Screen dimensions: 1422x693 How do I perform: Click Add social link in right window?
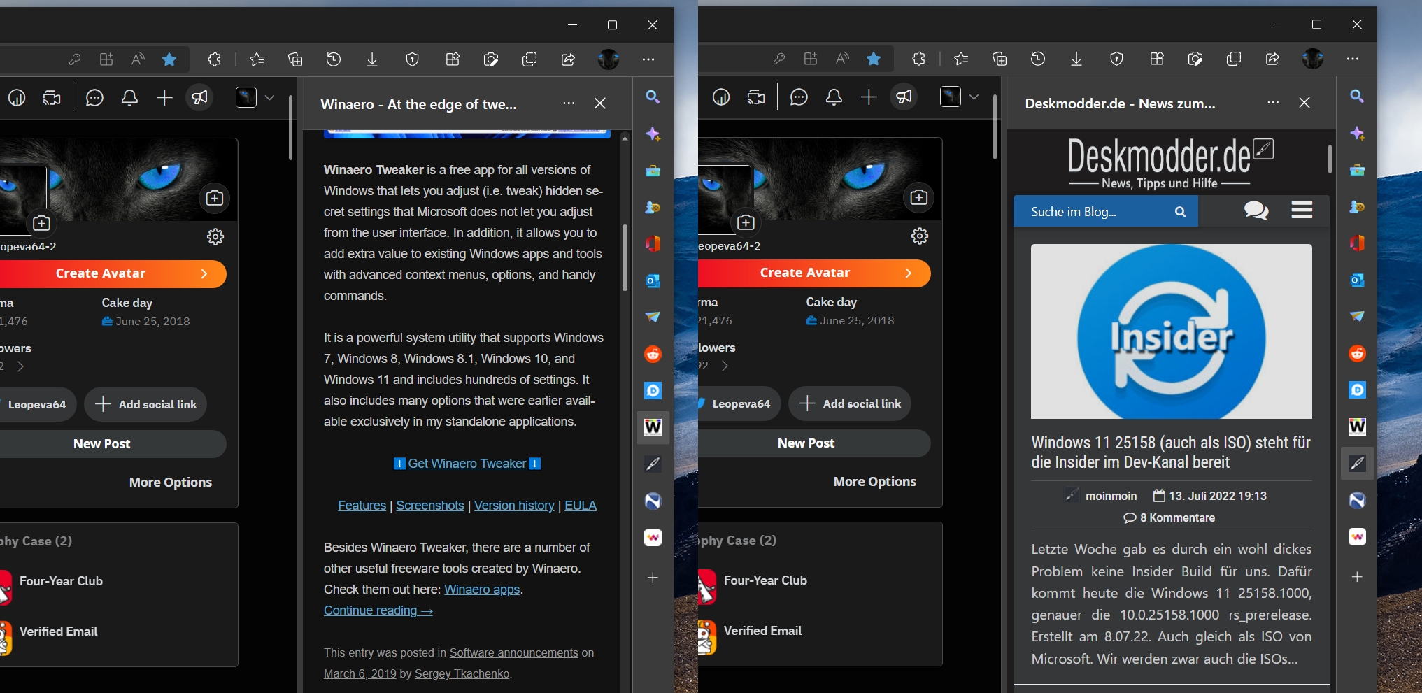pos(850,404)
